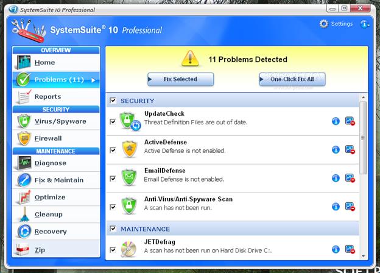Open the Home section

coord(56,62)
